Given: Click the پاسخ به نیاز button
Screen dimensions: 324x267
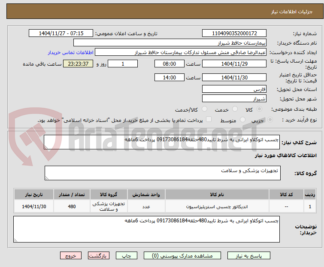Looking at the screenshot, I should (x=249, y=256).
